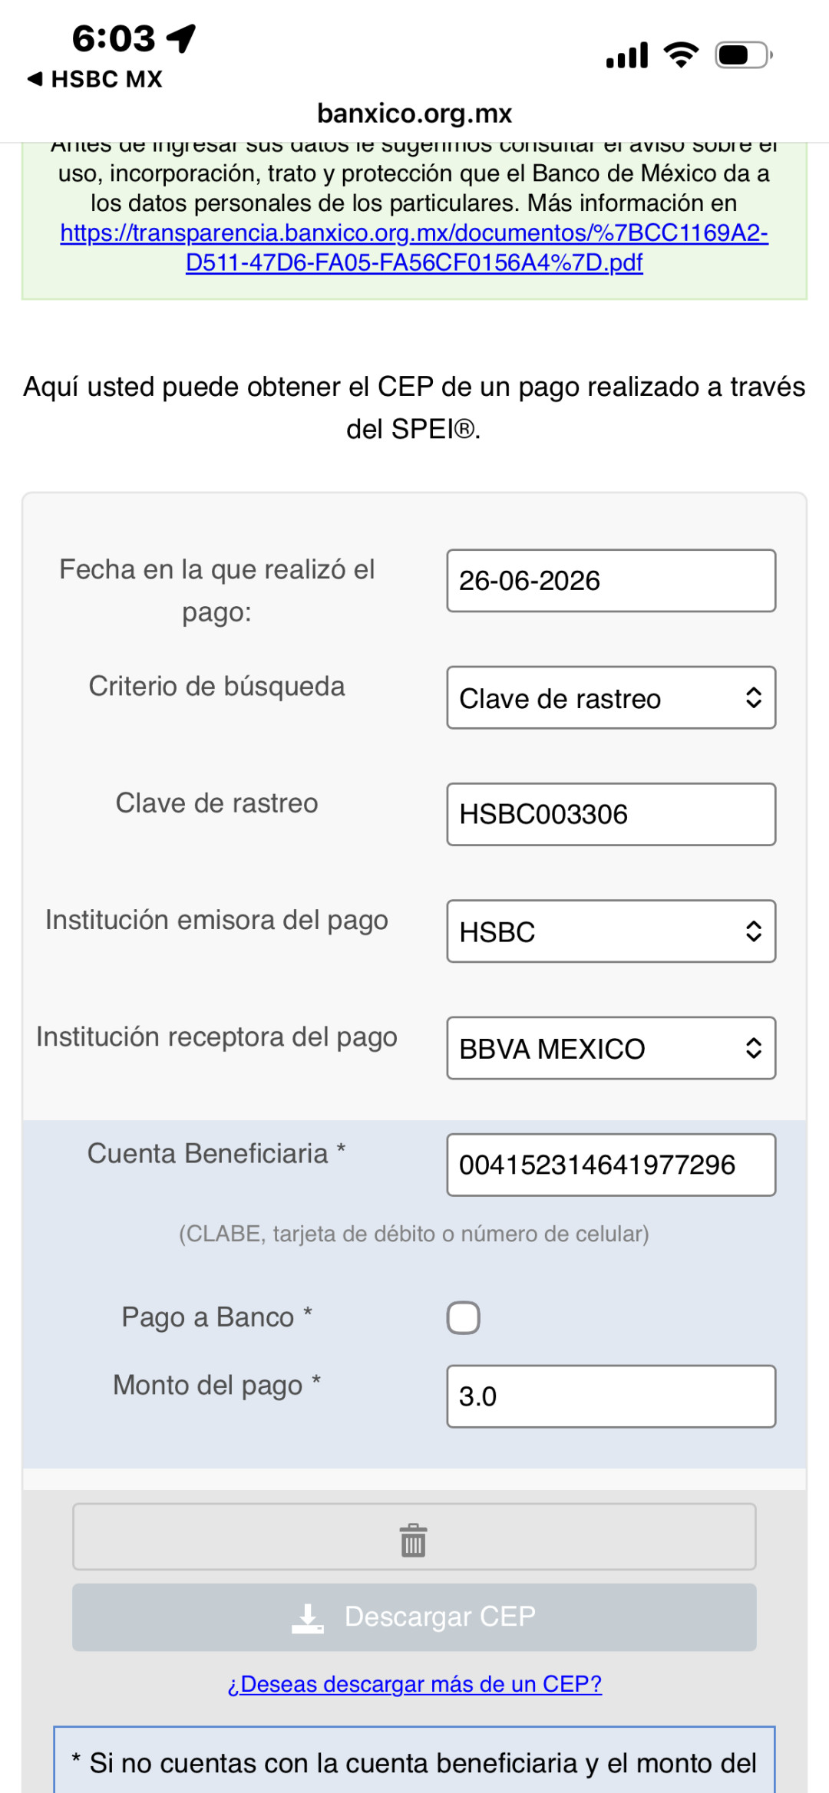Tap the download arrow icon on Descargar CEP
This screenshot has height=1793, width=829.
click(x=308, y=1618)
